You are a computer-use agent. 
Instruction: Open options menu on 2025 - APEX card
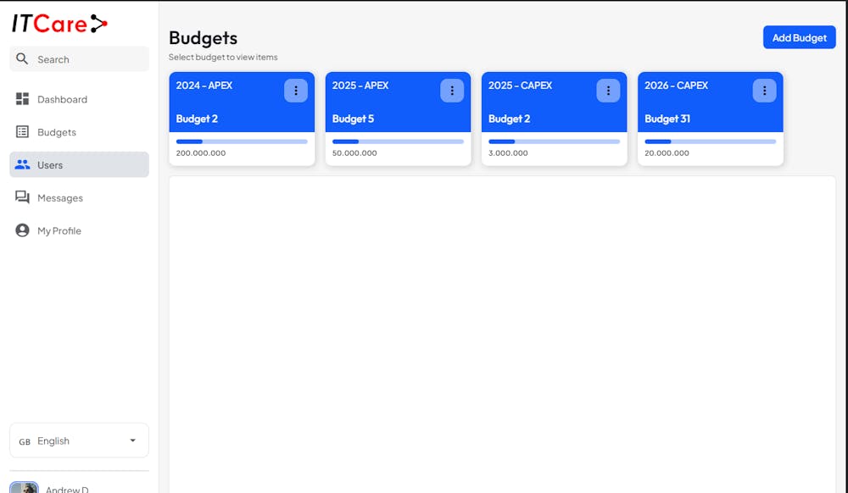pyautogui.click(x=452, y=91)
